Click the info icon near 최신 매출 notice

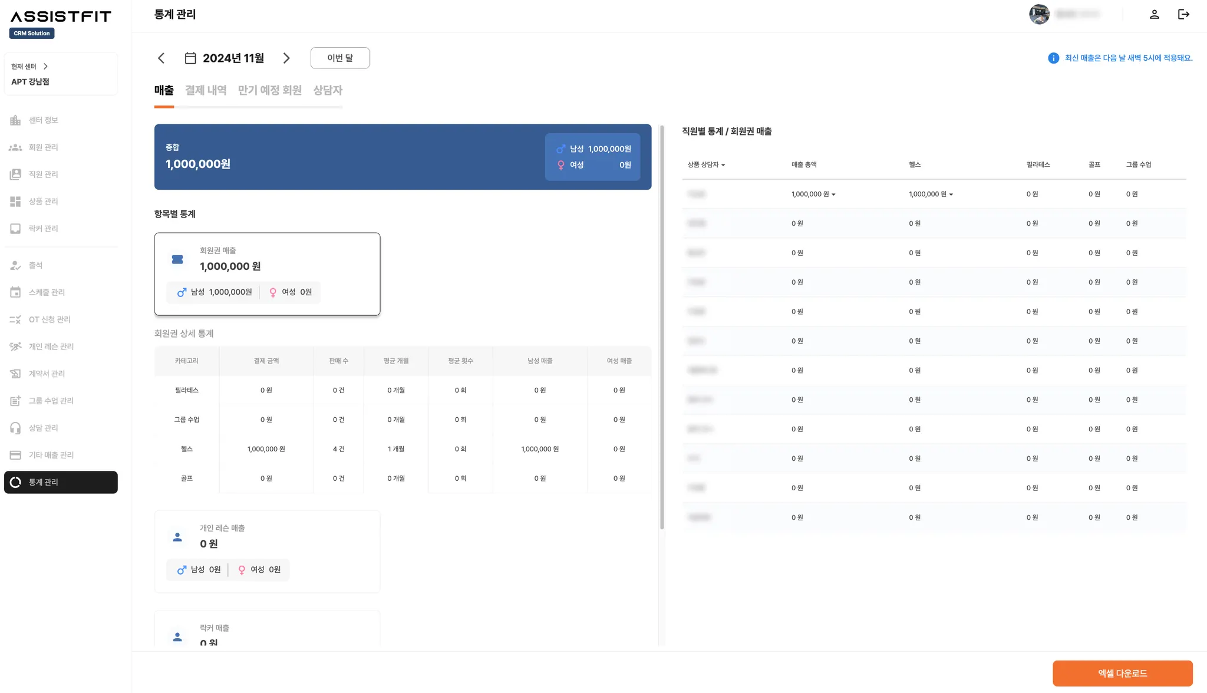[1053, 58]
